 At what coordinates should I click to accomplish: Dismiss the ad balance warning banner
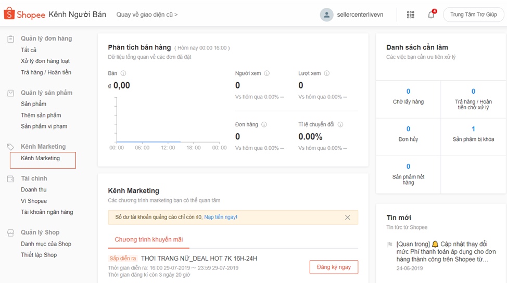[347, 217]
